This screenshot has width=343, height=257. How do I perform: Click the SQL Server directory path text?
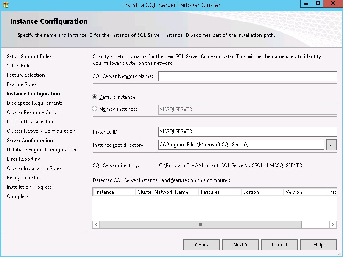(231, 165)
